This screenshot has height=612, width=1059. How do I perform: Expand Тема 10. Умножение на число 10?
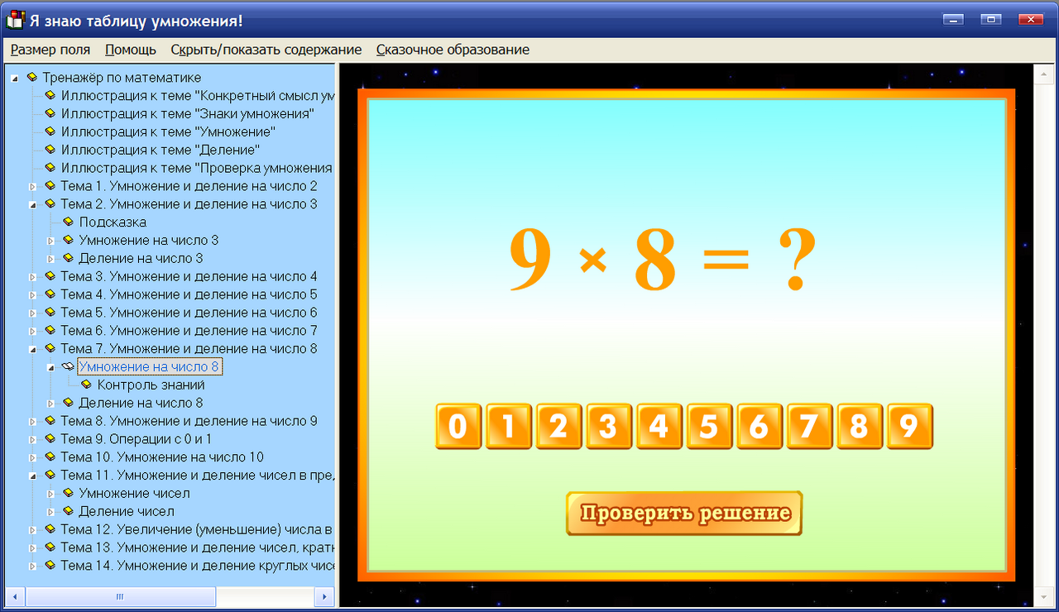pos(33,457)
